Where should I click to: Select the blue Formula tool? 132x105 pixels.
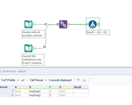[x=93, y=24]
